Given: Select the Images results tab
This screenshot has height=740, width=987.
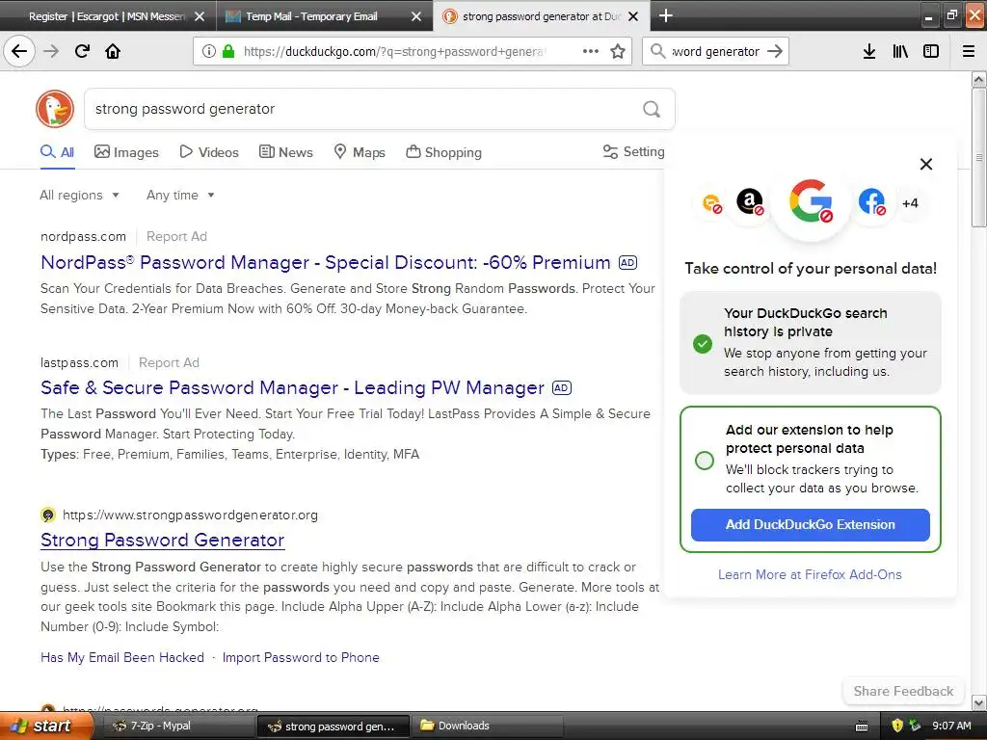Looking at the screenshot, I should click(x=126, y=152).
